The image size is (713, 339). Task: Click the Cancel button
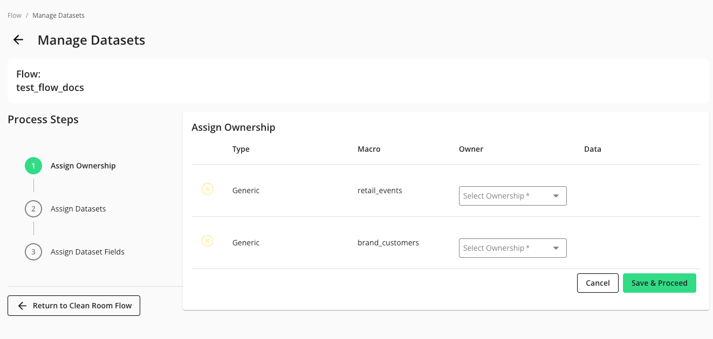(x=598, y=282)
